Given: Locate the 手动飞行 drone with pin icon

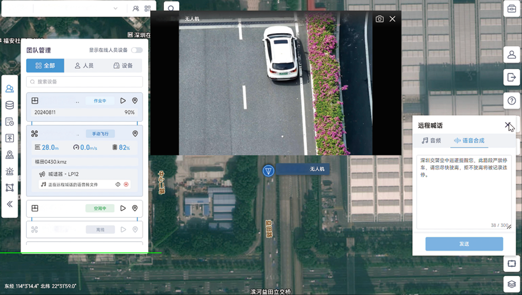Looking at the screenshot, I should [x=135, y=133].
